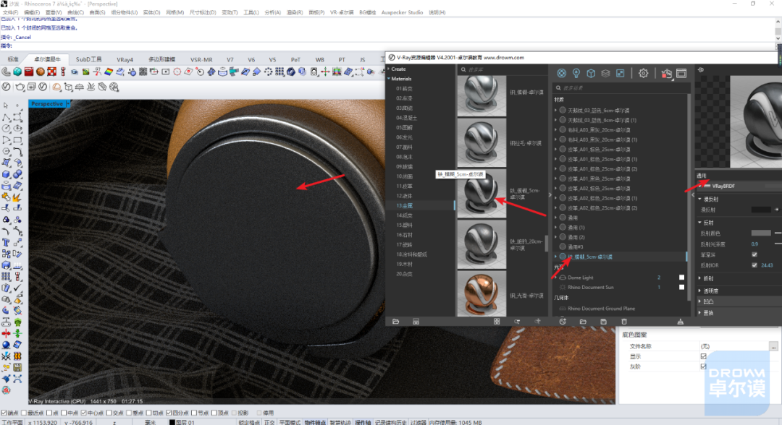The width and height of the screenshot is (782, 425).
Task: Show the V-Ray frame buffer window icon
Action: click(x=681, y=73)
